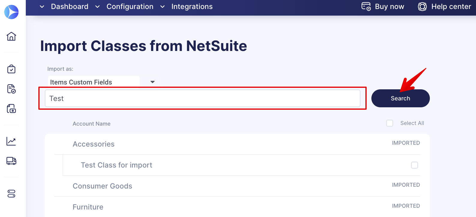
Task: Open the Help center link
Action: click(x=451, y=7)
